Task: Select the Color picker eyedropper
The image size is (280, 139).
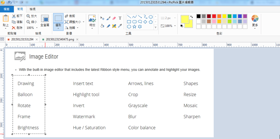Action: 120,26
